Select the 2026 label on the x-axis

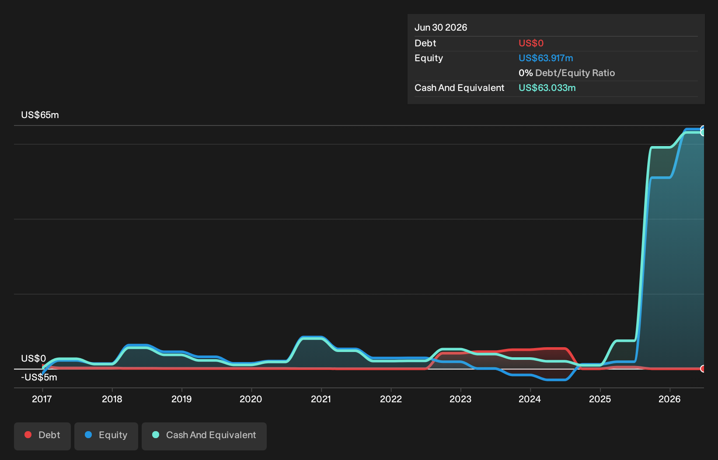(x=669, y=399)
